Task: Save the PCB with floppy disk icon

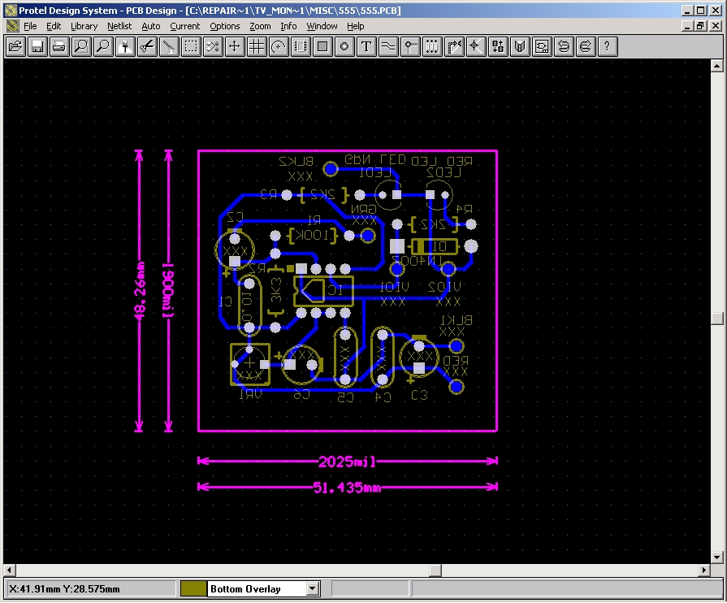Action: tap(37, 46)
